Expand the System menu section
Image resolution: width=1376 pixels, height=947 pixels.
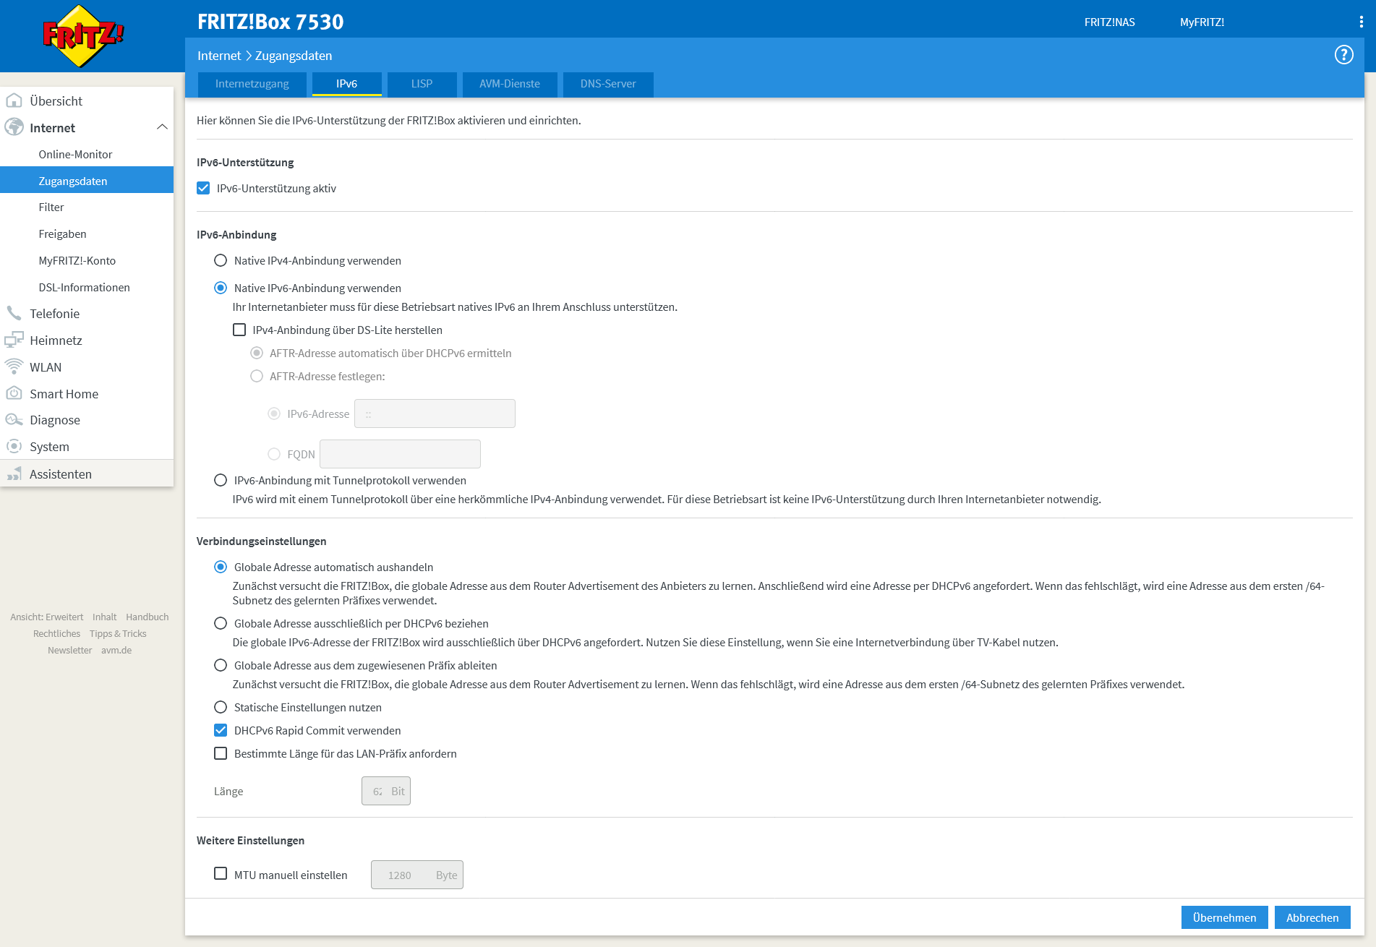[49, 447]
